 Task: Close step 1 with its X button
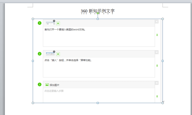pyautogui.click(x=157, y=22)
